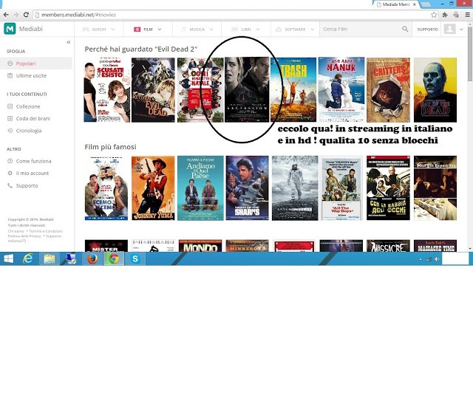Open Firefox from taskbar
Image resolution: width=473 pixels, height=415 pixels.
pos(92,259)
